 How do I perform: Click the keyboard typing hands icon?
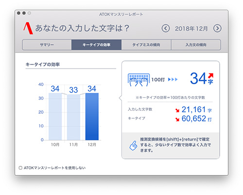tap(139, 80)
